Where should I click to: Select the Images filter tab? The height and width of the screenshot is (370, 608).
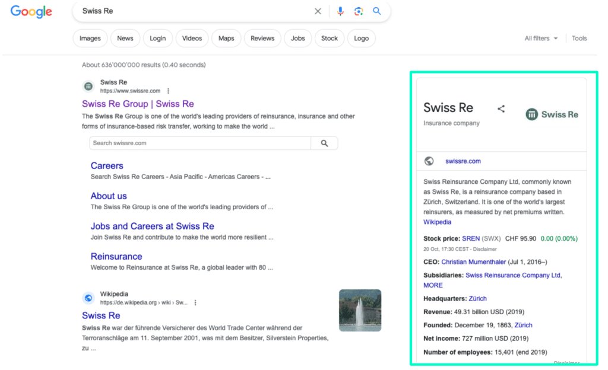pyautogui.click(x=90, y=39)
